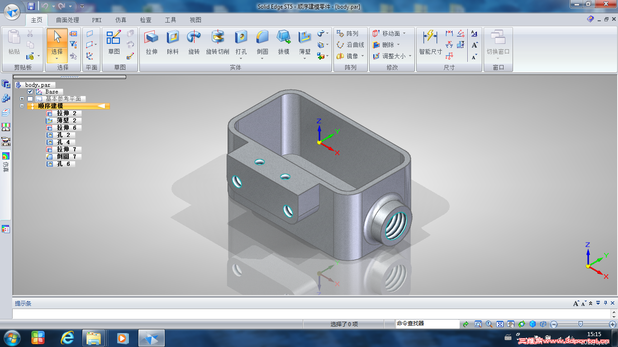Click the 删除 button
The height and width of the screenshot is (347, 618).
pos(384,45)
